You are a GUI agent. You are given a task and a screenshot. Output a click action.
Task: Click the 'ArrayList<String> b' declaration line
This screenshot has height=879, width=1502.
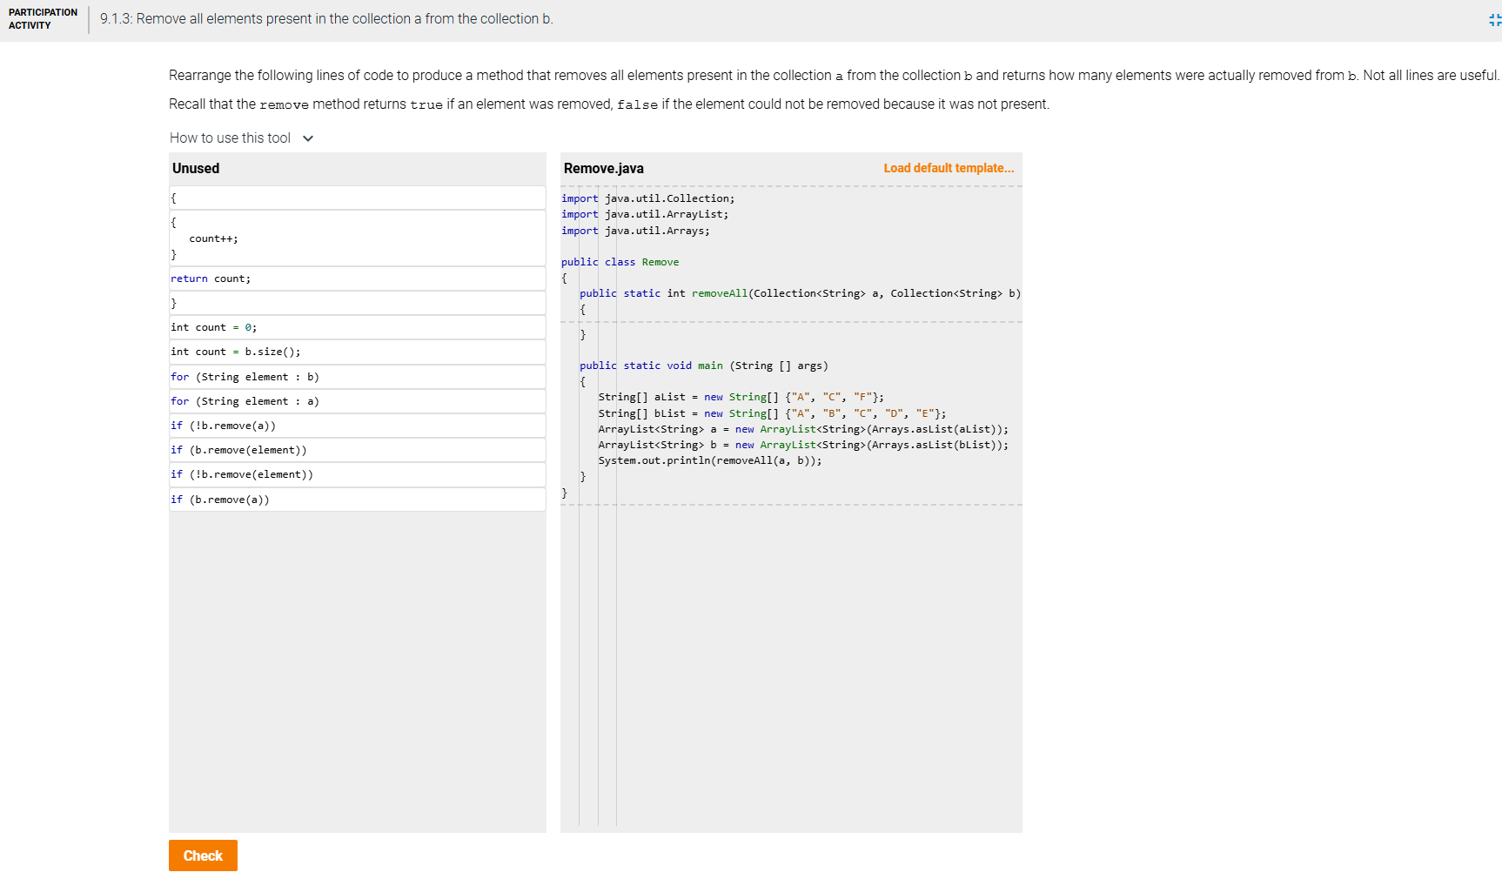803,445
